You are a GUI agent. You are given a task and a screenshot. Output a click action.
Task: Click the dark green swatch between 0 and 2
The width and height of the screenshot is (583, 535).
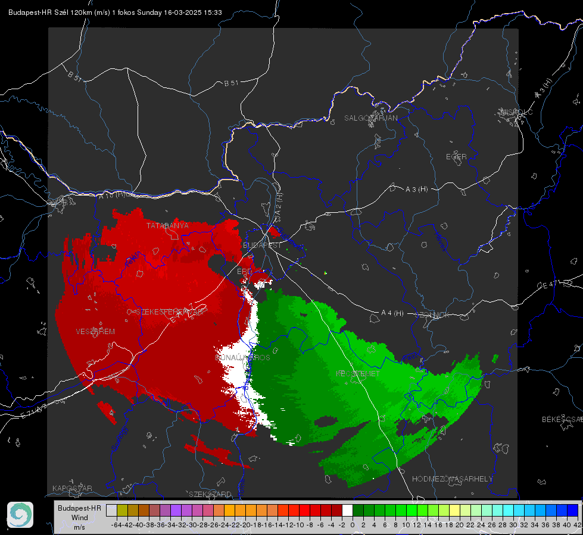358,510
